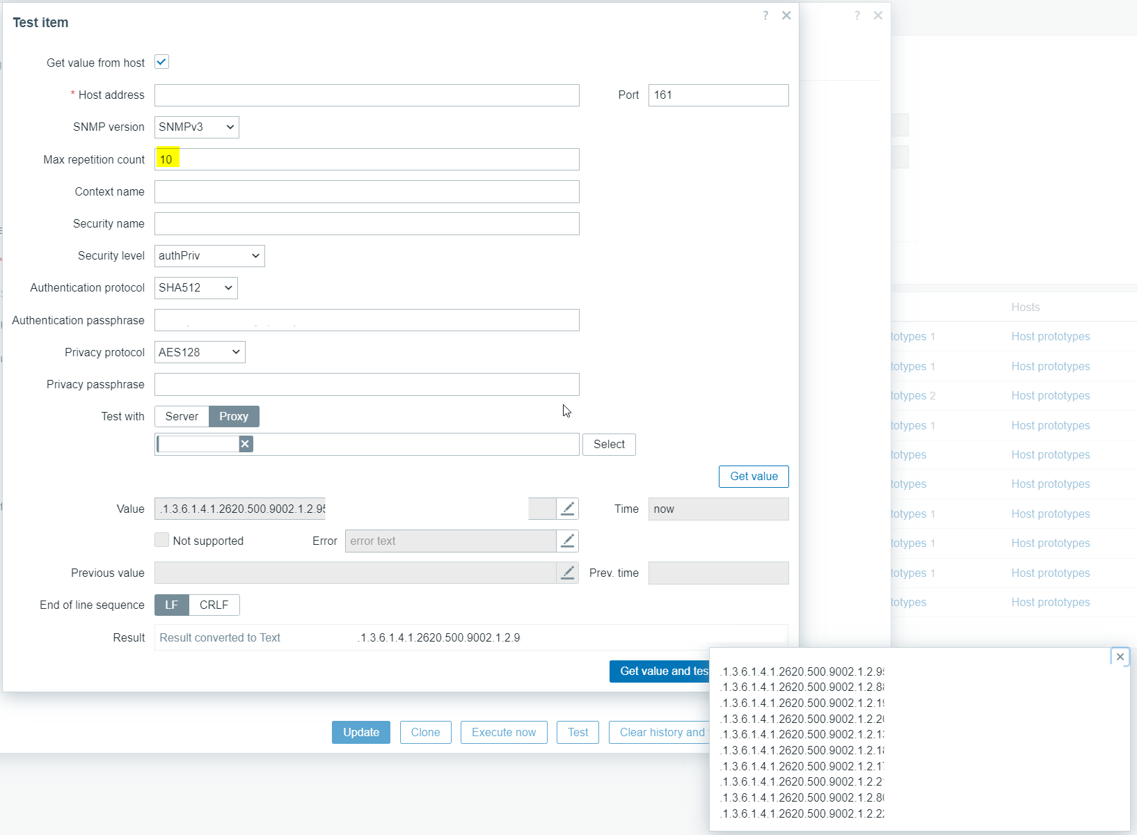Click the Select button for proxy

tap(609, 444)
